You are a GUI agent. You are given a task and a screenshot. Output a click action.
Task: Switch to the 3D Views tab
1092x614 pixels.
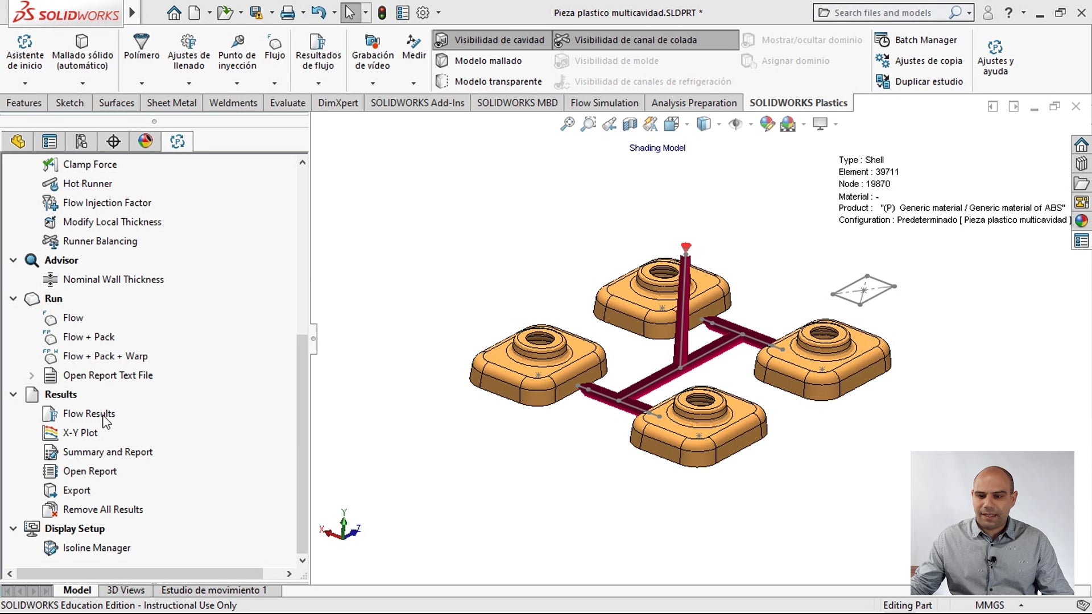(126, 590)
